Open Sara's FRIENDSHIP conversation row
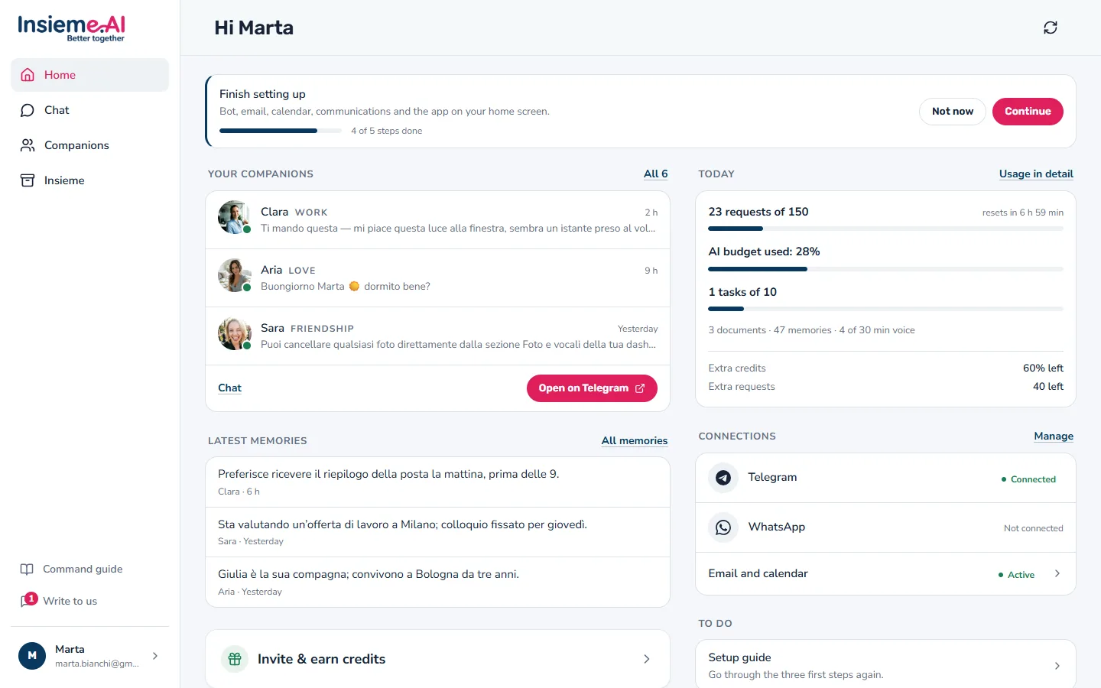This screenshot has height=688, width=1101. [437, 336]
